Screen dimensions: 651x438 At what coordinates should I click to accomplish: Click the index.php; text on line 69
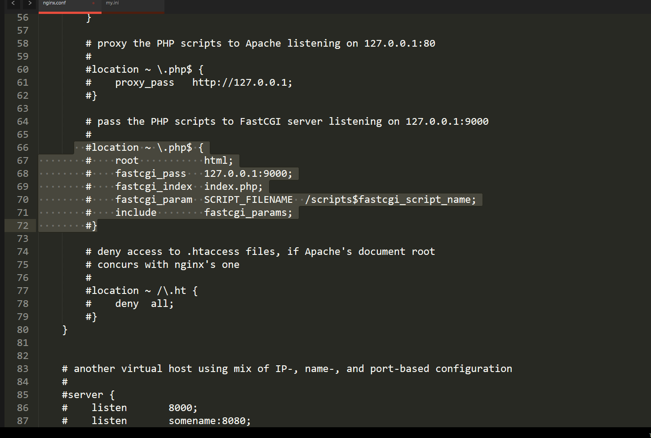[x=233, y=187]
